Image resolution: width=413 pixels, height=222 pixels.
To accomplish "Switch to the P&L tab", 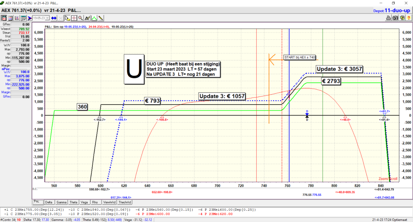I will pyautogui.click(x=38, y=202).
